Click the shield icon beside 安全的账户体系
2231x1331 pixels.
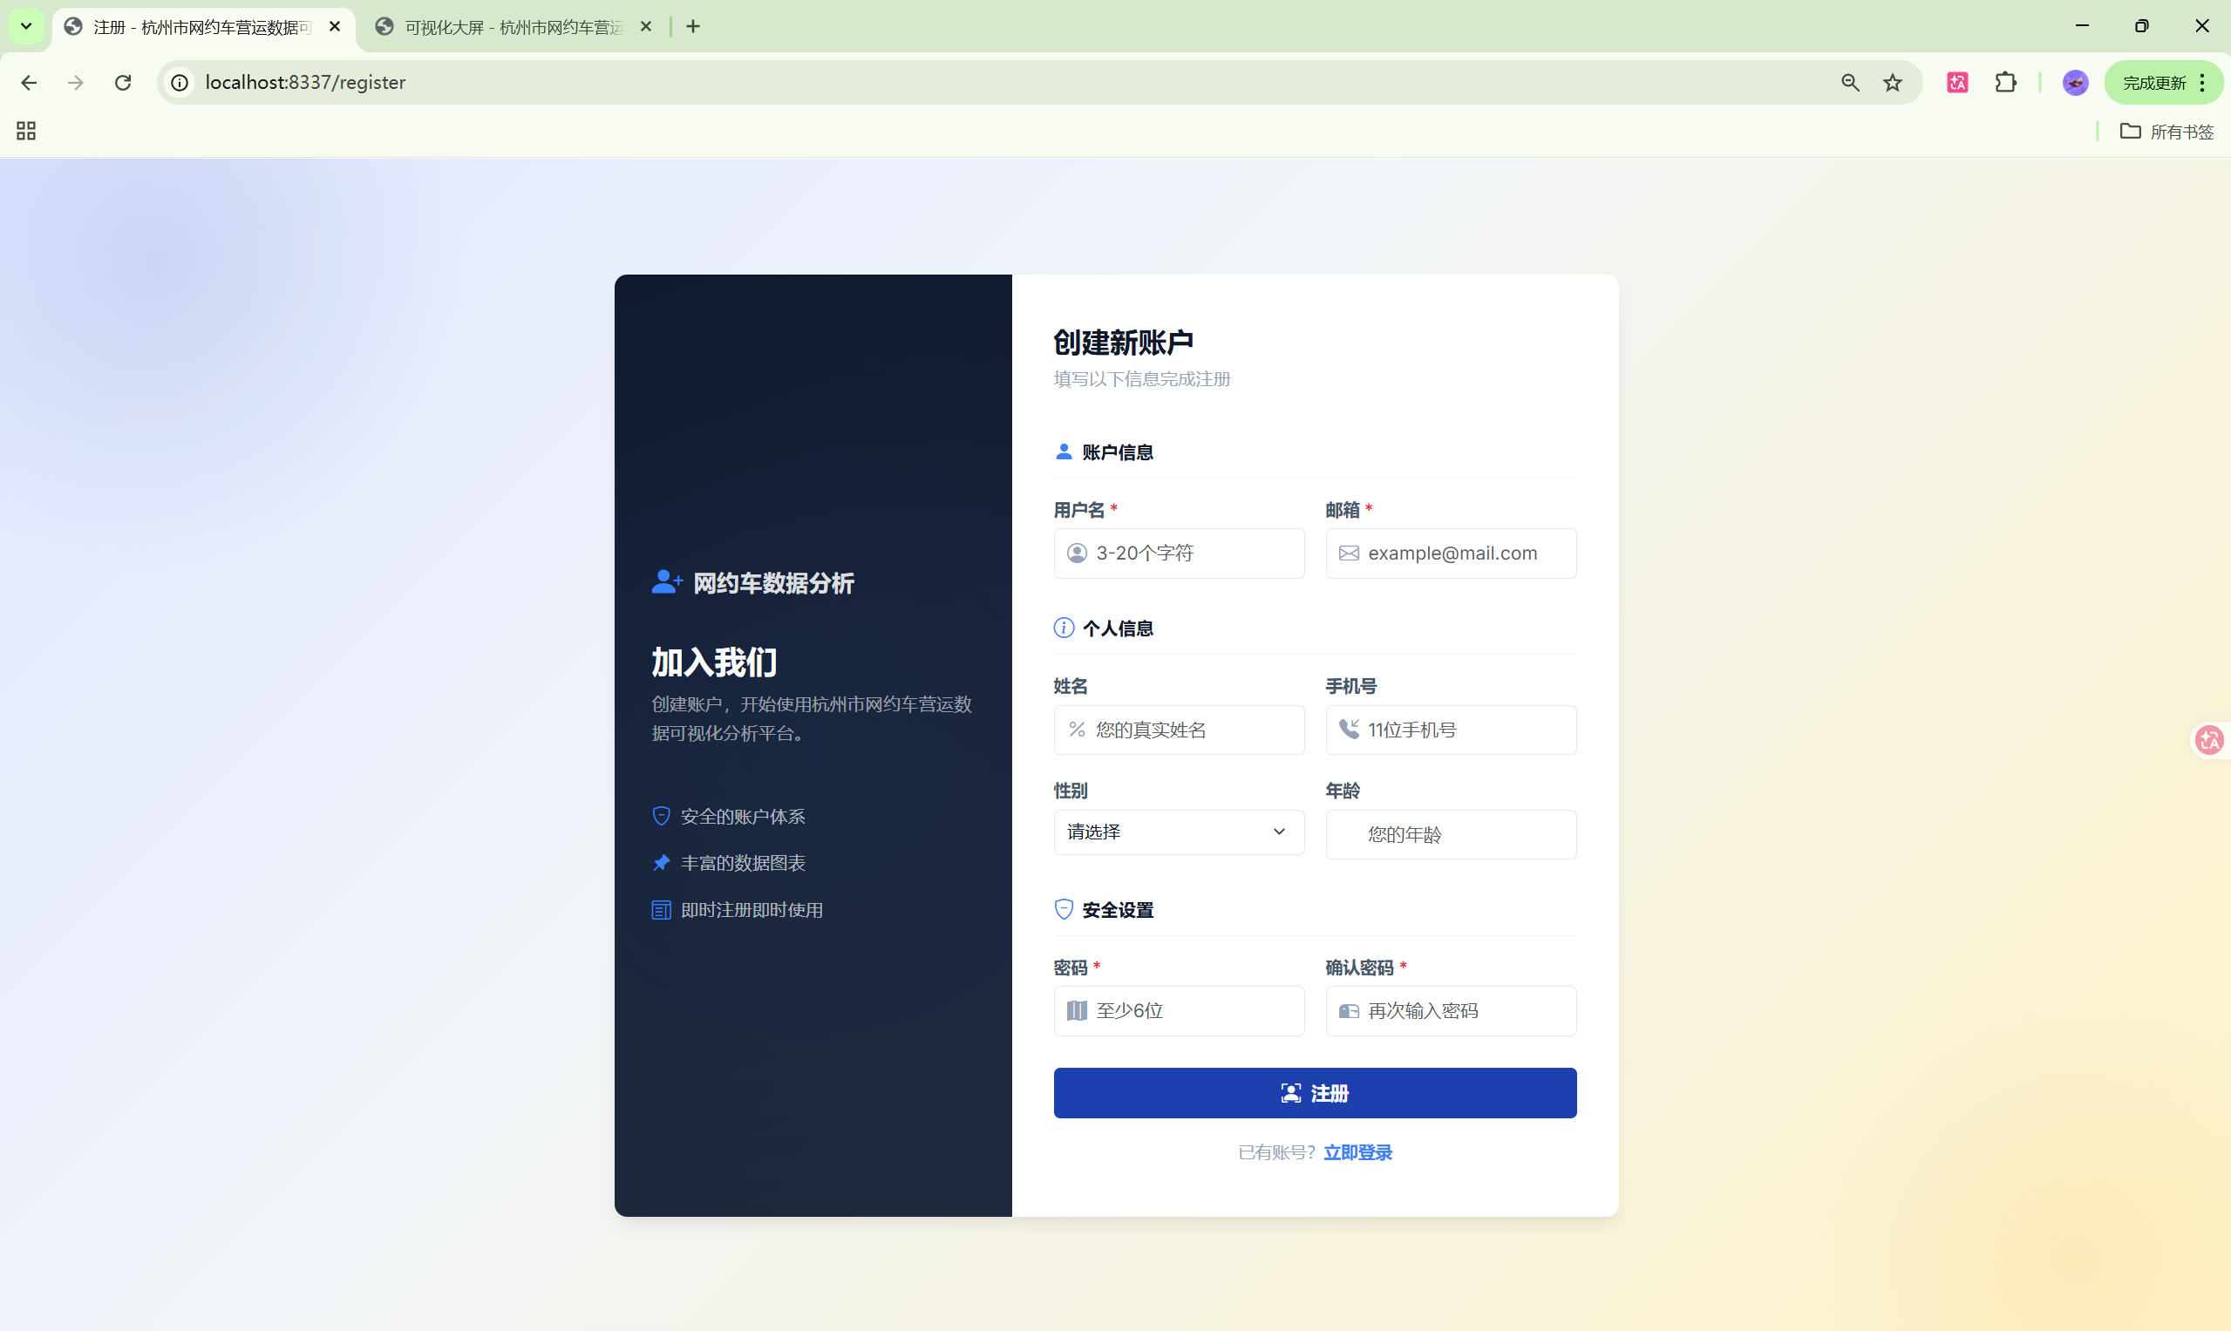661,816
